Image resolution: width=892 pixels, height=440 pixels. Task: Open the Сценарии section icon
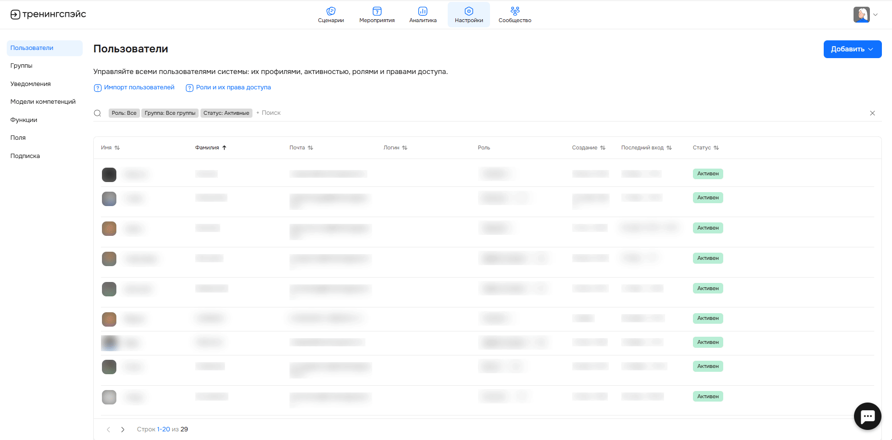tap(331, 11)
